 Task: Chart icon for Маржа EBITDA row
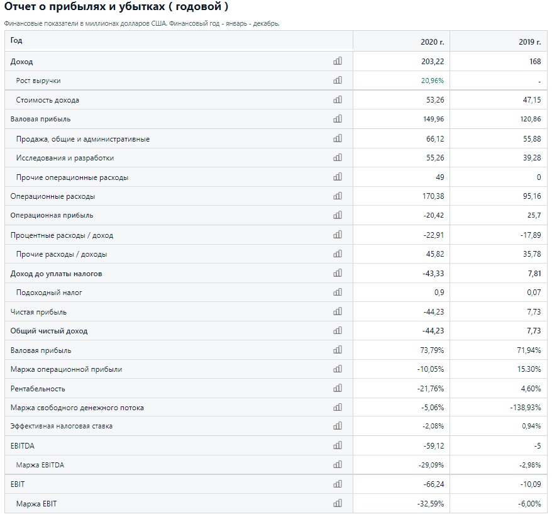tap(337, 465)
